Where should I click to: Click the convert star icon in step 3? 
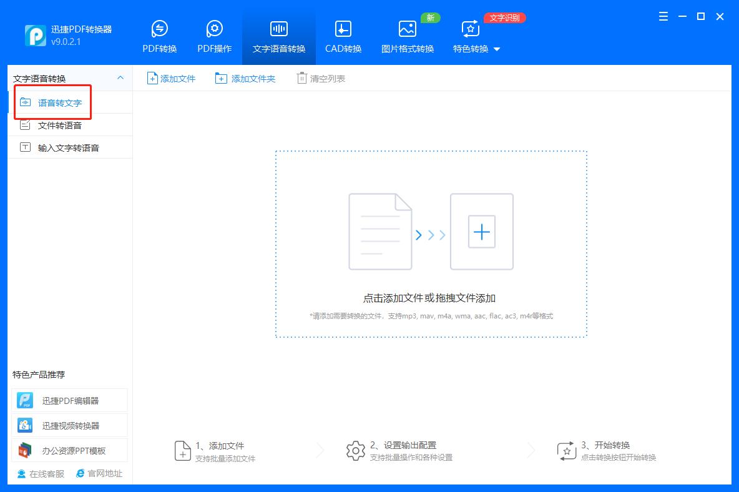click(567, 451)
